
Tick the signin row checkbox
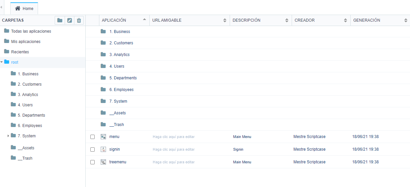[93, 149]
